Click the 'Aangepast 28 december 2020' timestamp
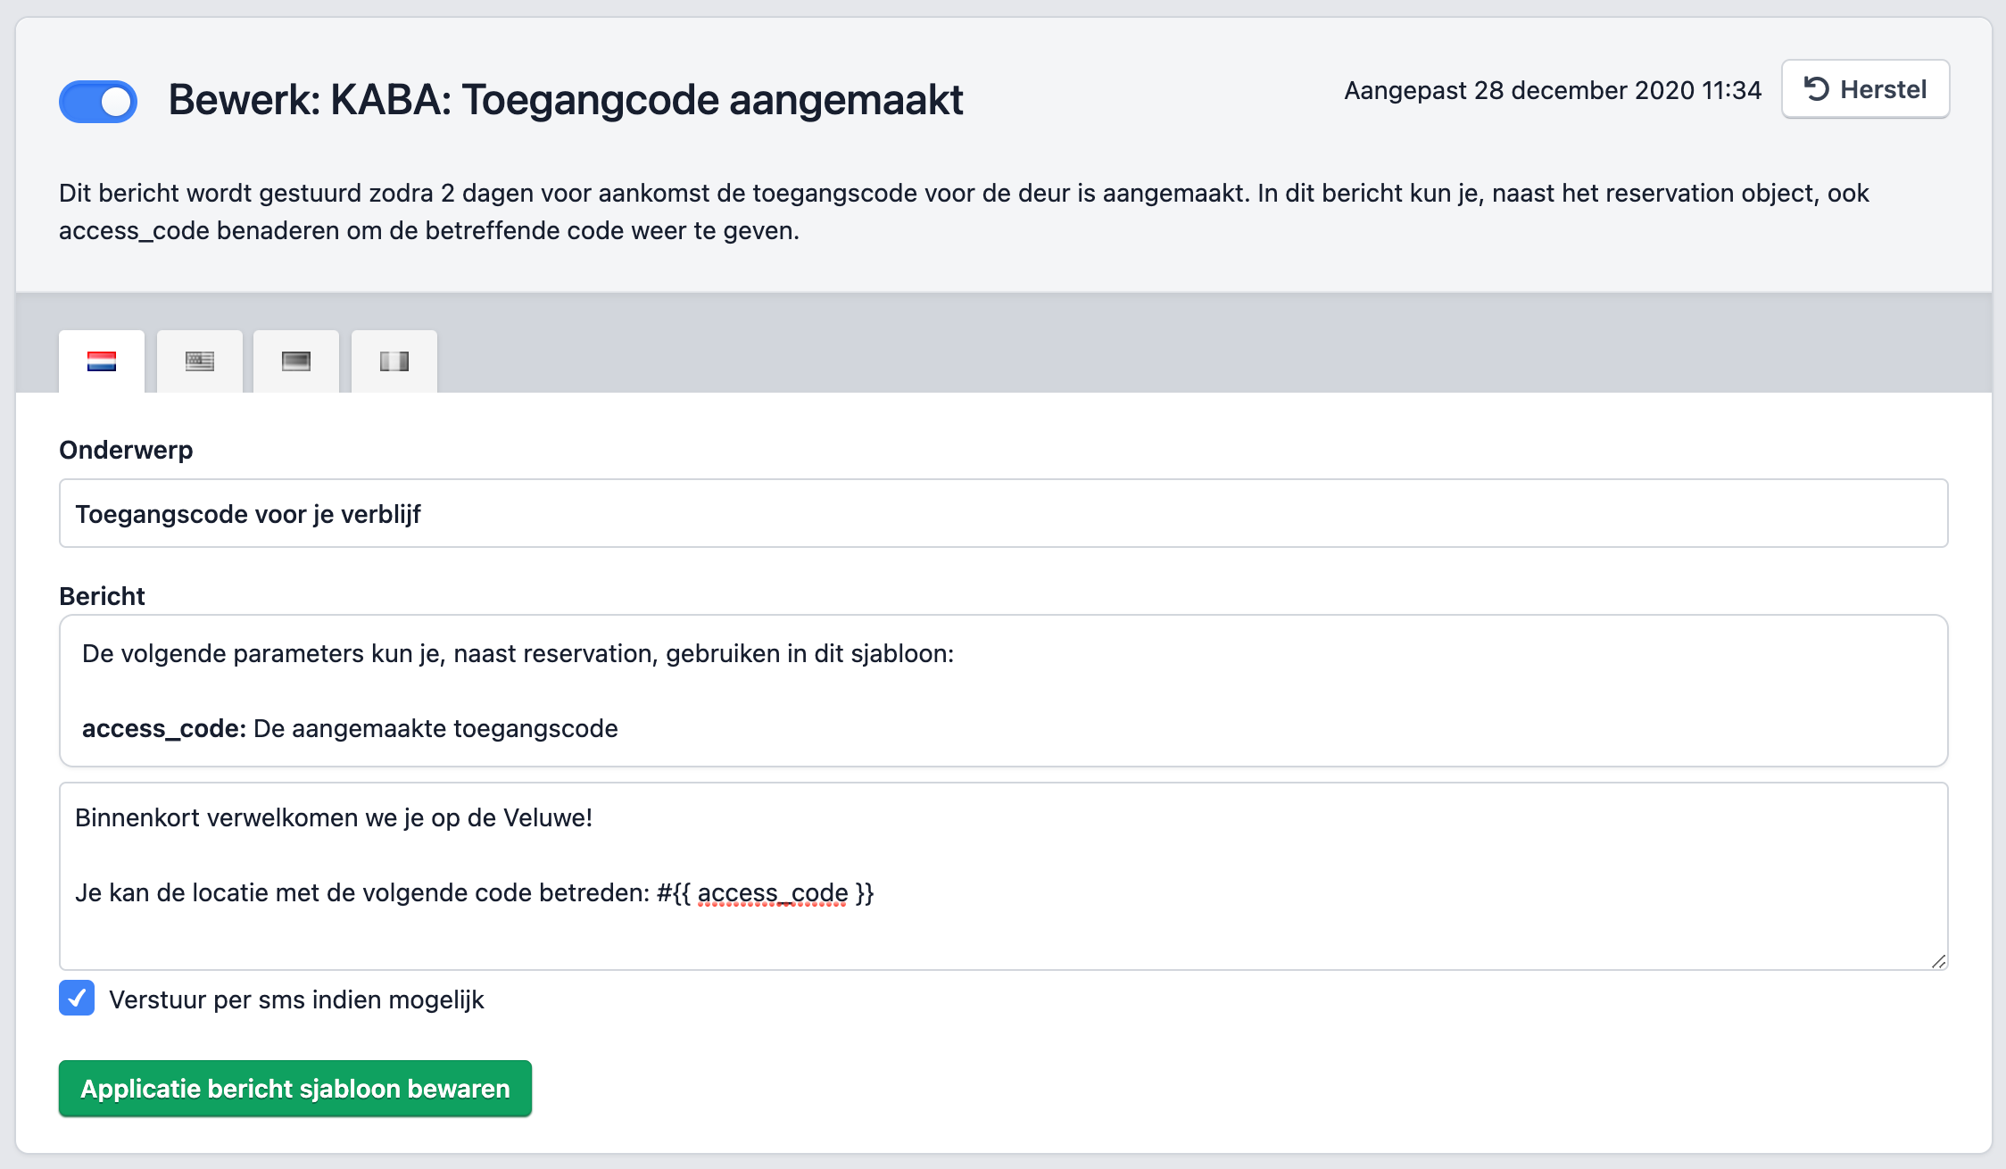Image resolution: width=2006 pixels, height=1169 pixels. click(1553, 91)
